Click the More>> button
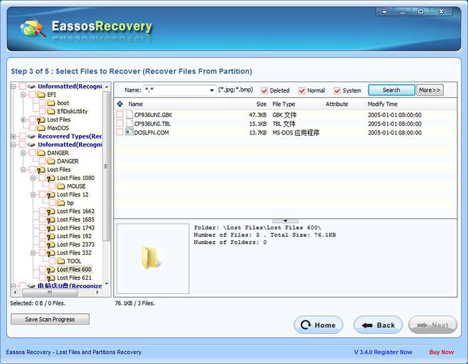Image resolution: width=468 pixels, height=364 pixels. point(430,90)
